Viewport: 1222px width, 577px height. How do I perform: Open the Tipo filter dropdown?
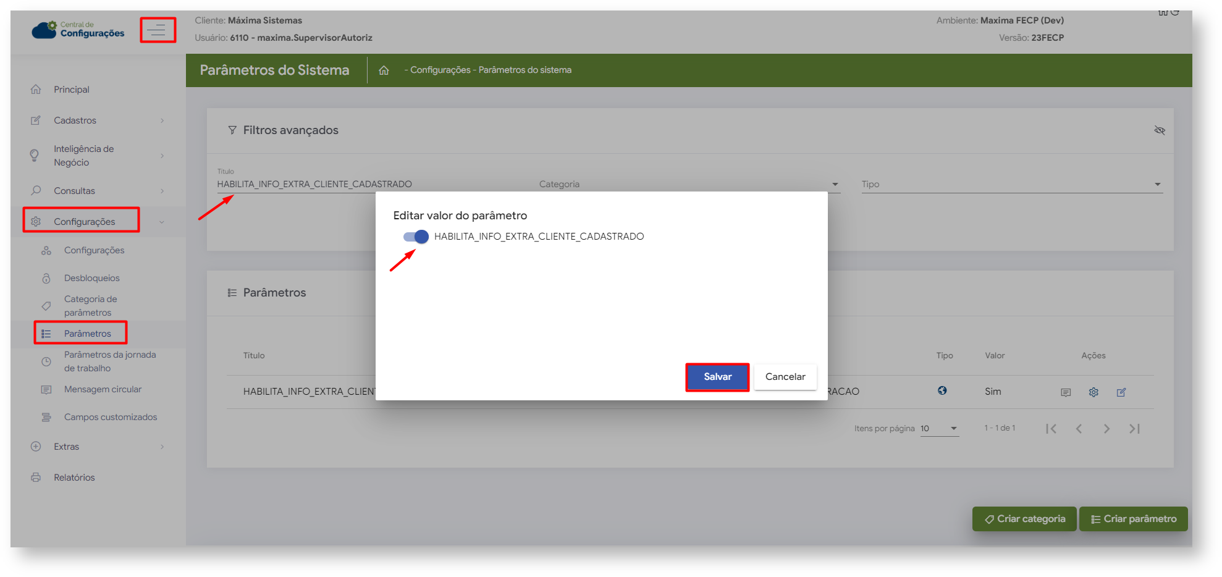click(x=1011, y=184)
